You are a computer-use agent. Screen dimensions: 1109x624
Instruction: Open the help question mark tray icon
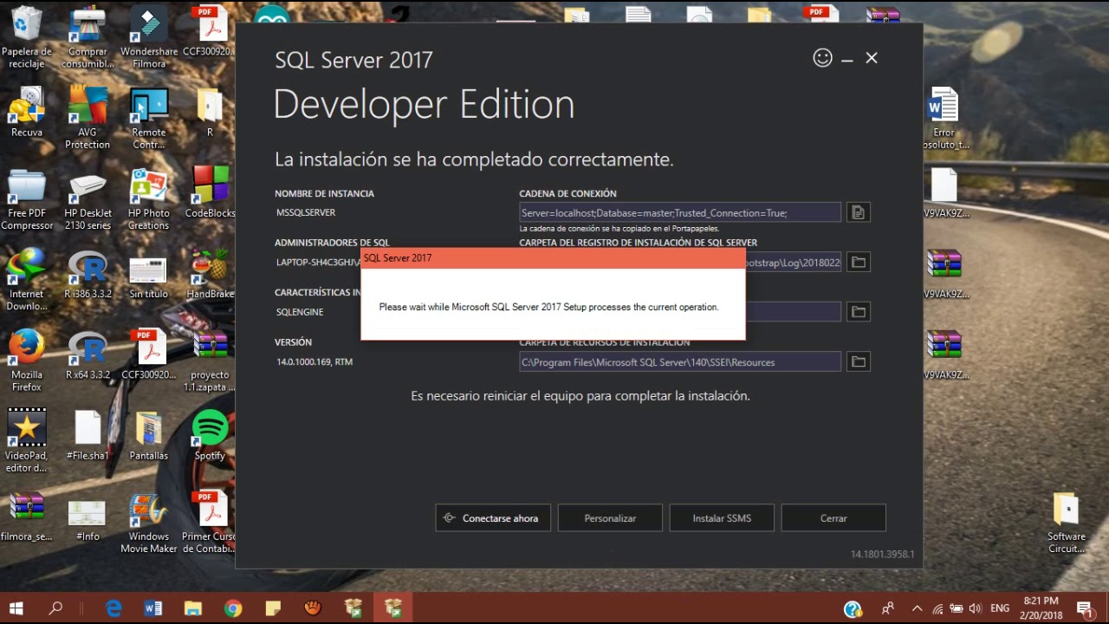point(853,609)
